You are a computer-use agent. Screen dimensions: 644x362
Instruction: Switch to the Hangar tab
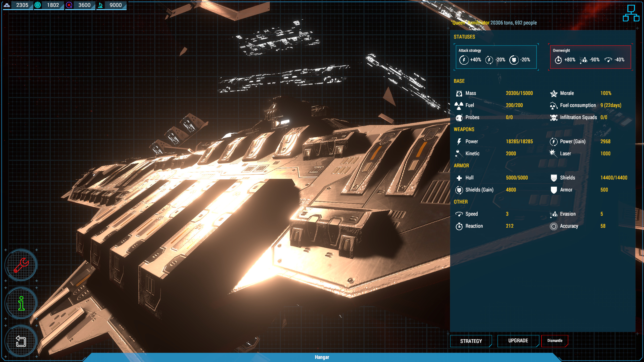click(x=322, y=357)
